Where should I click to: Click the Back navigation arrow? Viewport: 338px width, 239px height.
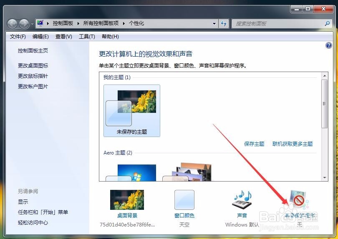tap(12, 24)
